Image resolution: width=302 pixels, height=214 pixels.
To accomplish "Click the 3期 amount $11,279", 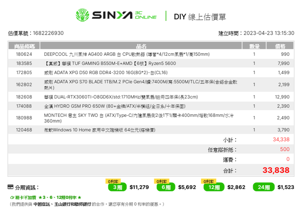I will (x=139, y=187).
